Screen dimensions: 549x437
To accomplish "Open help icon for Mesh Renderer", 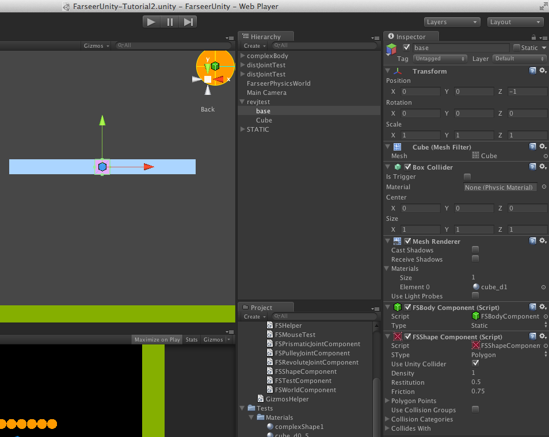I will pos(532,241).
